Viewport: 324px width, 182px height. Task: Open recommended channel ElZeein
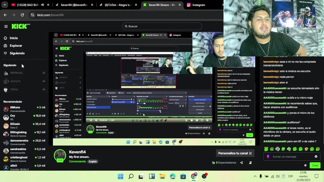pos(24,126)
